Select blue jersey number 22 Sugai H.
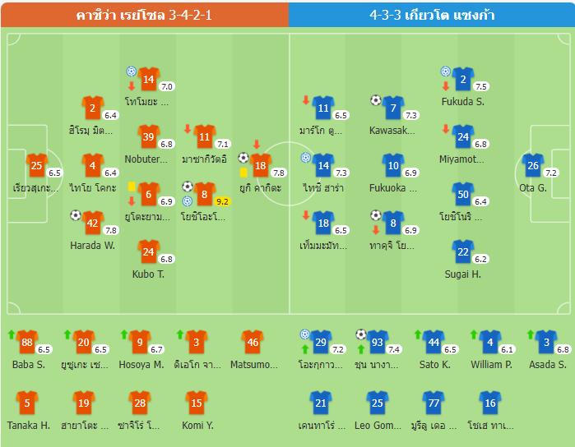This screenshot has height=447, width=575. pos(463,251)
